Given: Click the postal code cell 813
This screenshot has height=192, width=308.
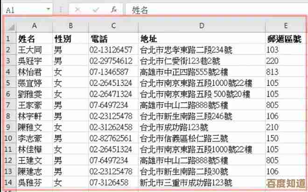Looking at the screenshot, I should tap(286, 71).
